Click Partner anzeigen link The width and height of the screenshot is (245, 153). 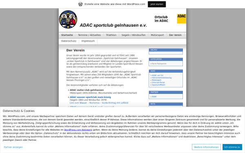(x=13, y=147)
